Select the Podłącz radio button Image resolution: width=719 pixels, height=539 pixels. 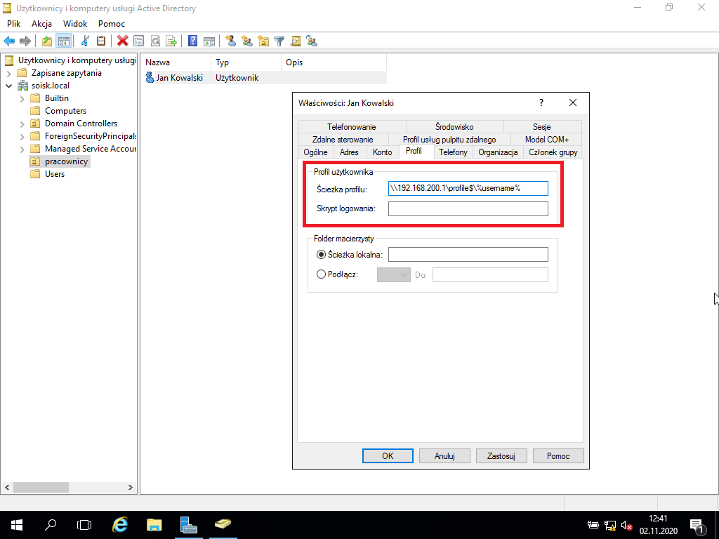(321, 274)
